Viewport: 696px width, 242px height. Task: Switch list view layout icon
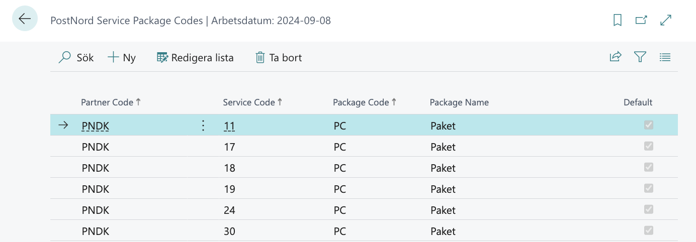click(x=665, y=57)
